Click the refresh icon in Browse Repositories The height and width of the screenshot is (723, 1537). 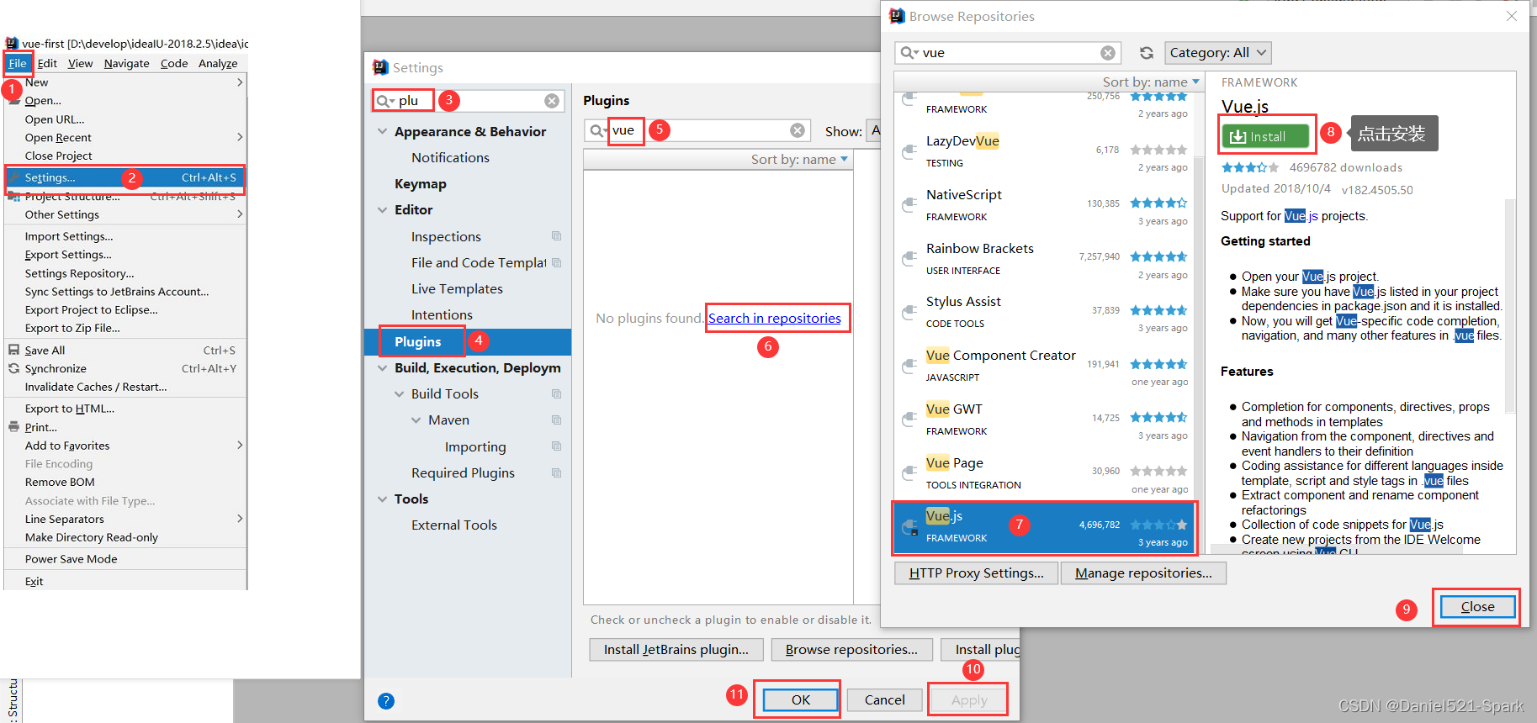[1146, 53]
